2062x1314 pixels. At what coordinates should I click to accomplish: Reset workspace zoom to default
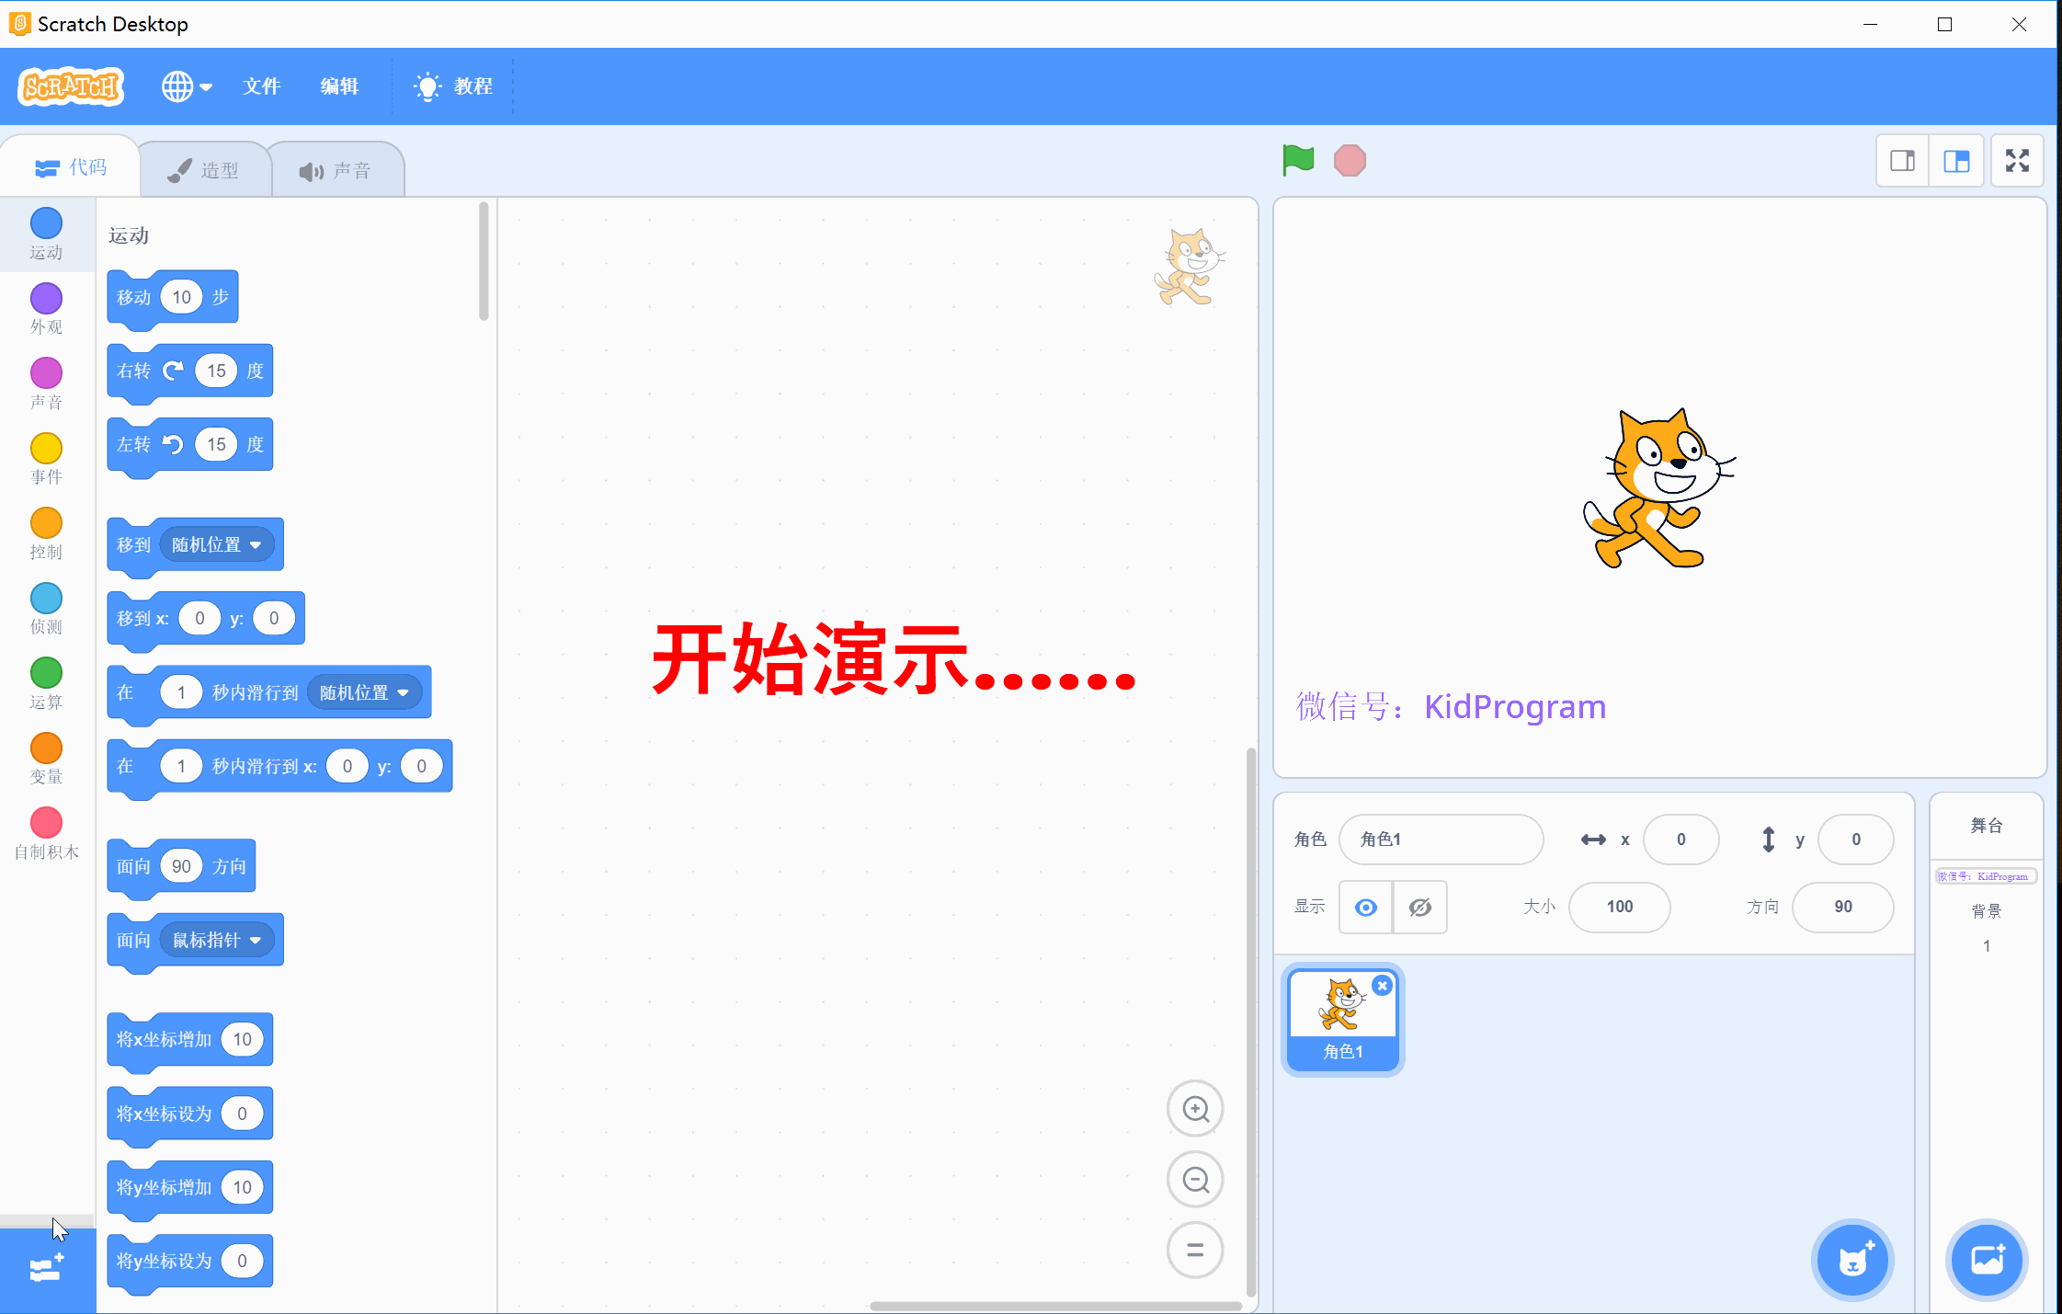point(1195,1250)
